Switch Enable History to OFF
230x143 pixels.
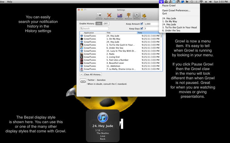[106, 23]
